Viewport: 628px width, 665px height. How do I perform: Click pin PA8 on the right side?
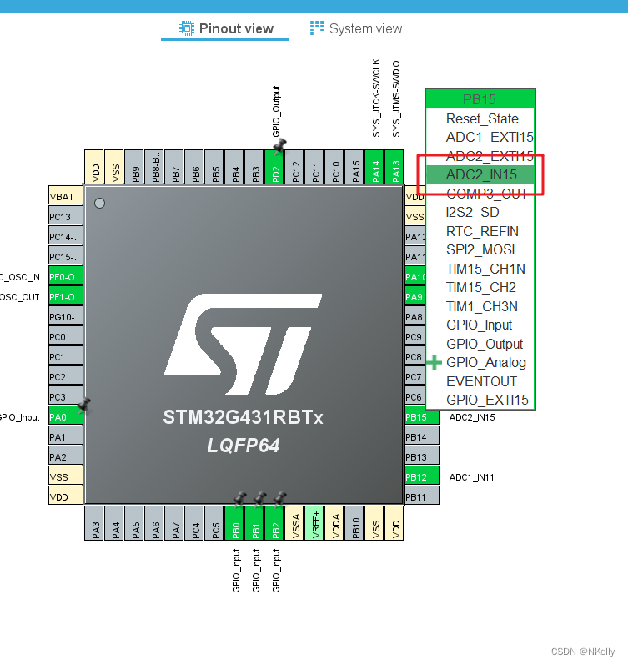click(415, 317)
